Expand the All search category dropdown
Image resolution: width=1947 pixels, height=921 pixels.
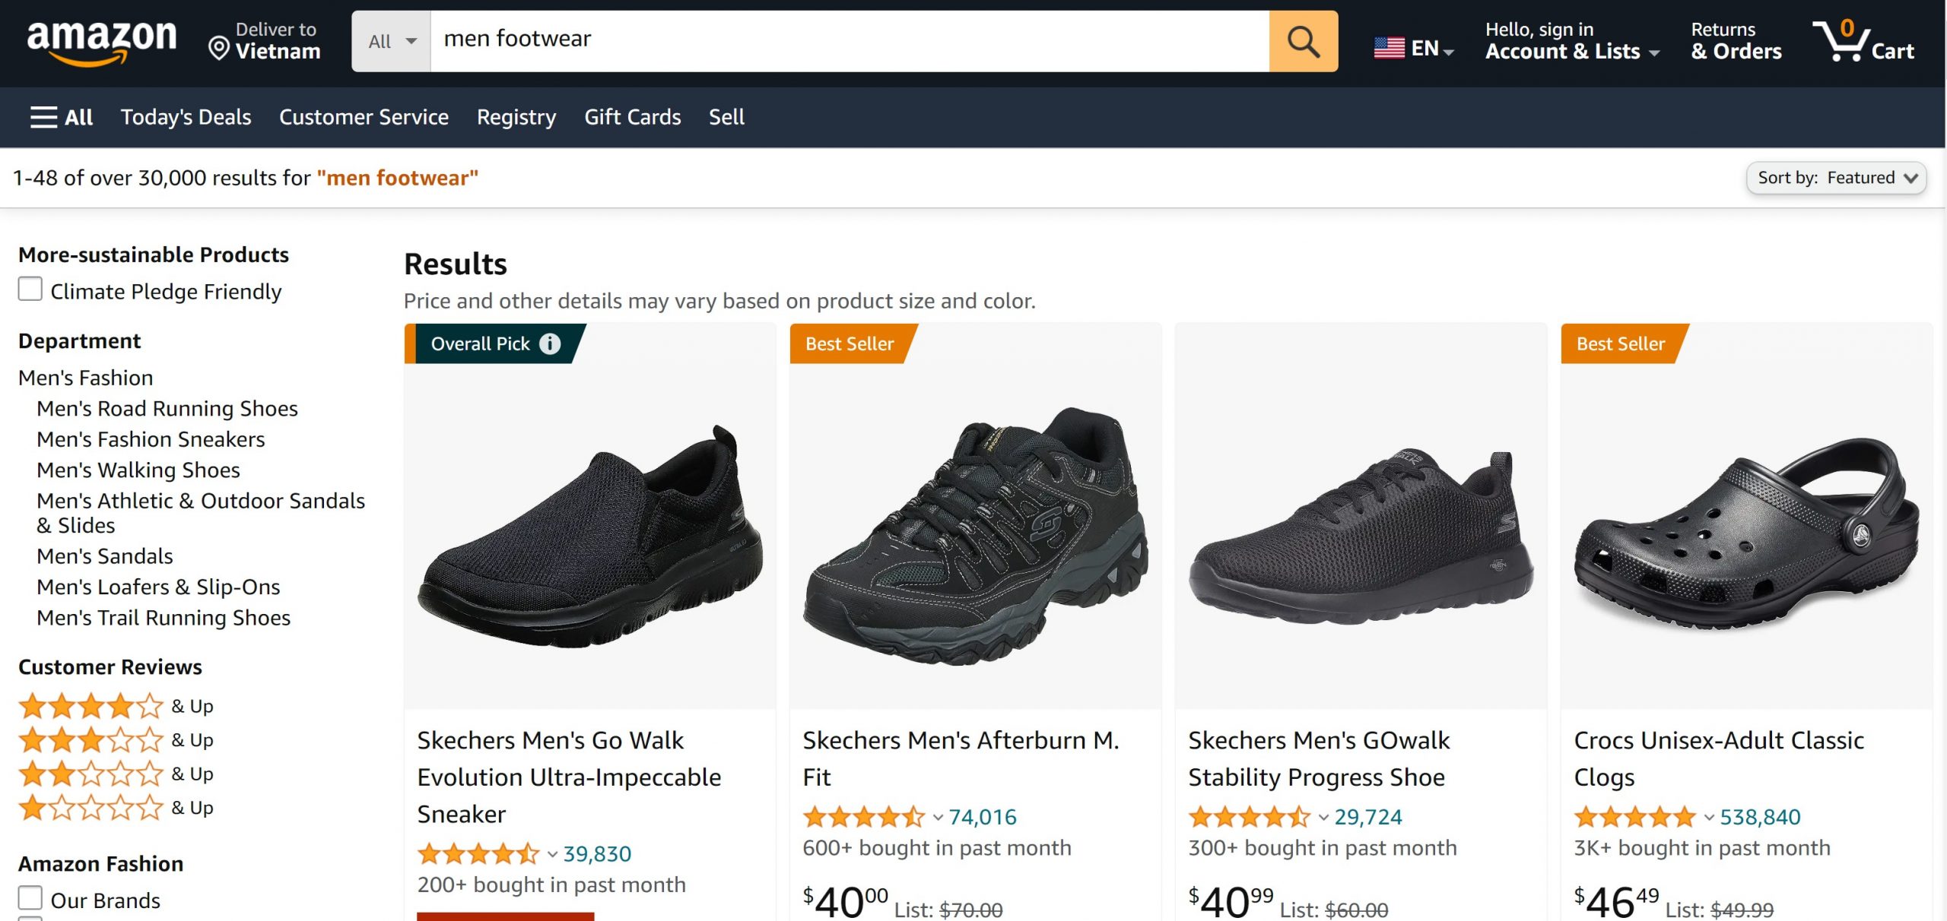392,42
